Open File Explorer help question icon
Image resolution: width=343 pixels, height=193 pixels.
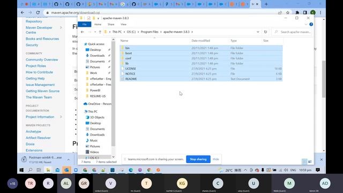point(311,24)
